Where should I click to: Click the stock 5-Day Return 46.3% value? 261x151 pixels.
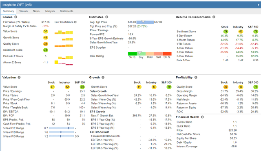224,36
